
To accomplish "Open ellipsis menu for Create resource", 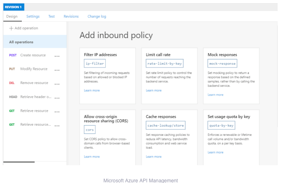I will click(57, 56).
